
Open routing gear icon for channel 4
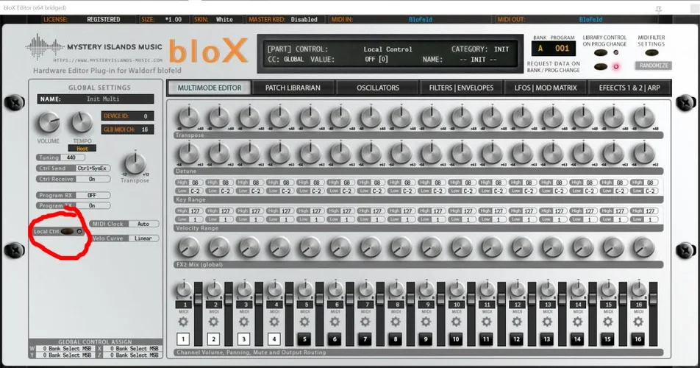pos(274,322)
